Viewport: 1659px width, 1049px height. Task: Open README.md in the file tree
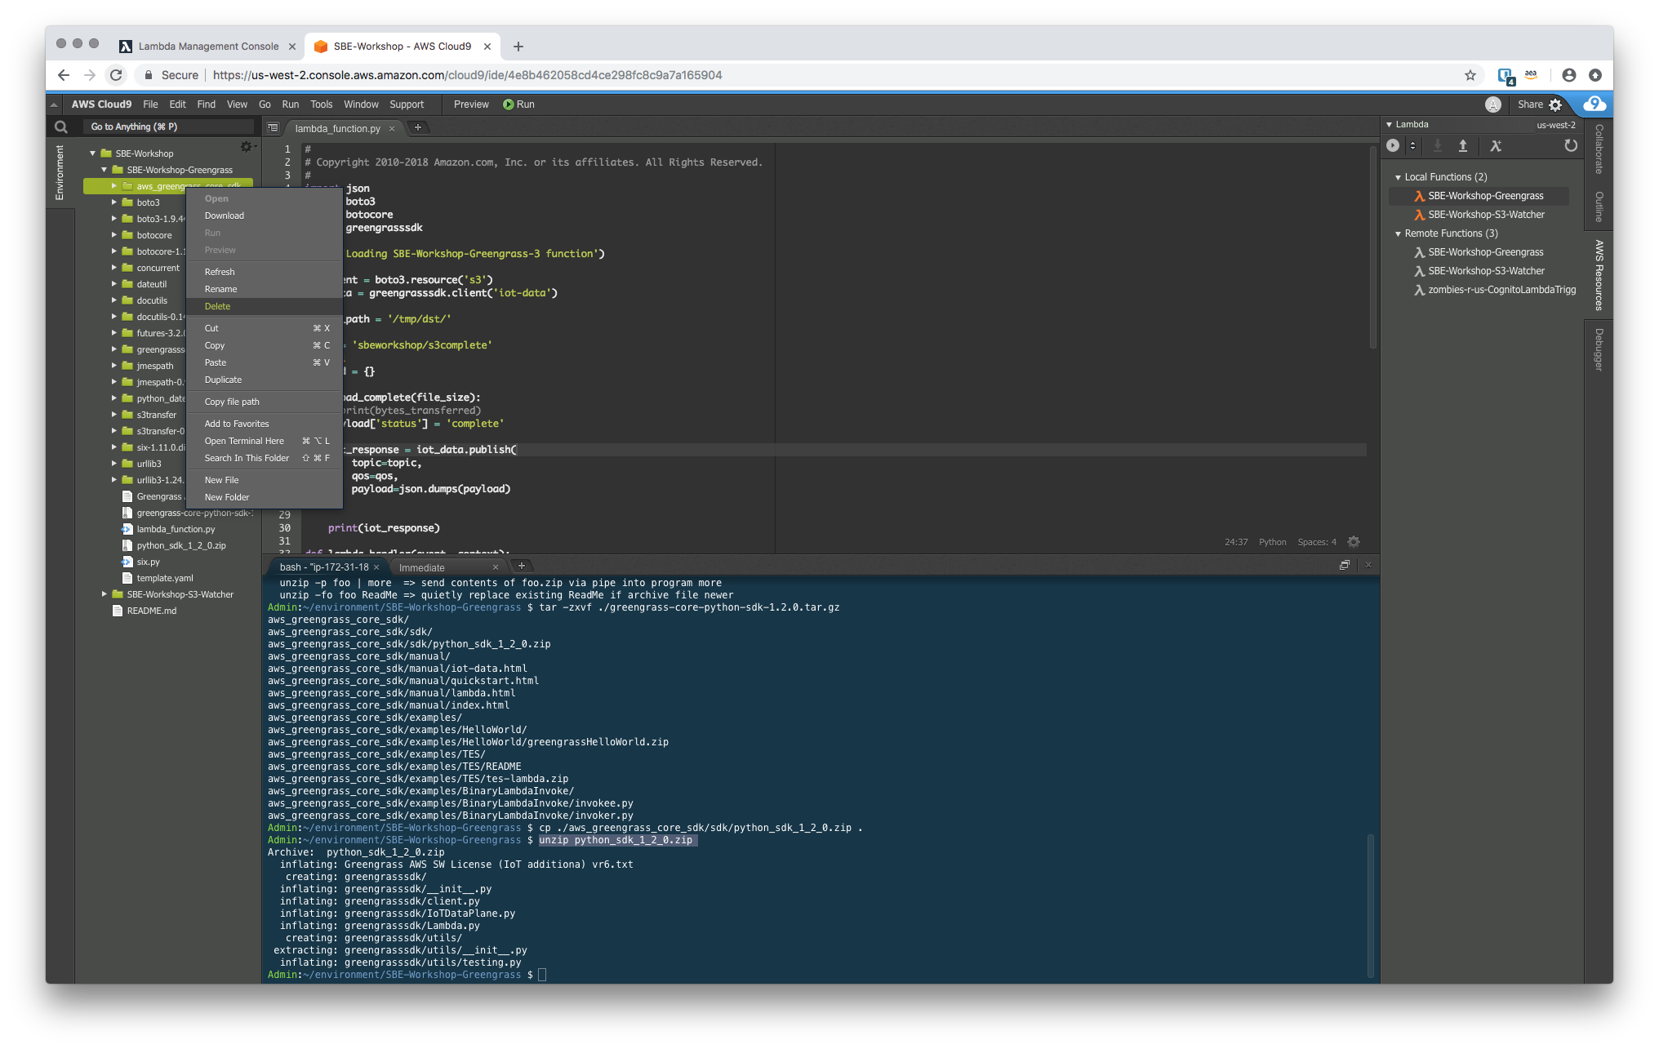150,611
